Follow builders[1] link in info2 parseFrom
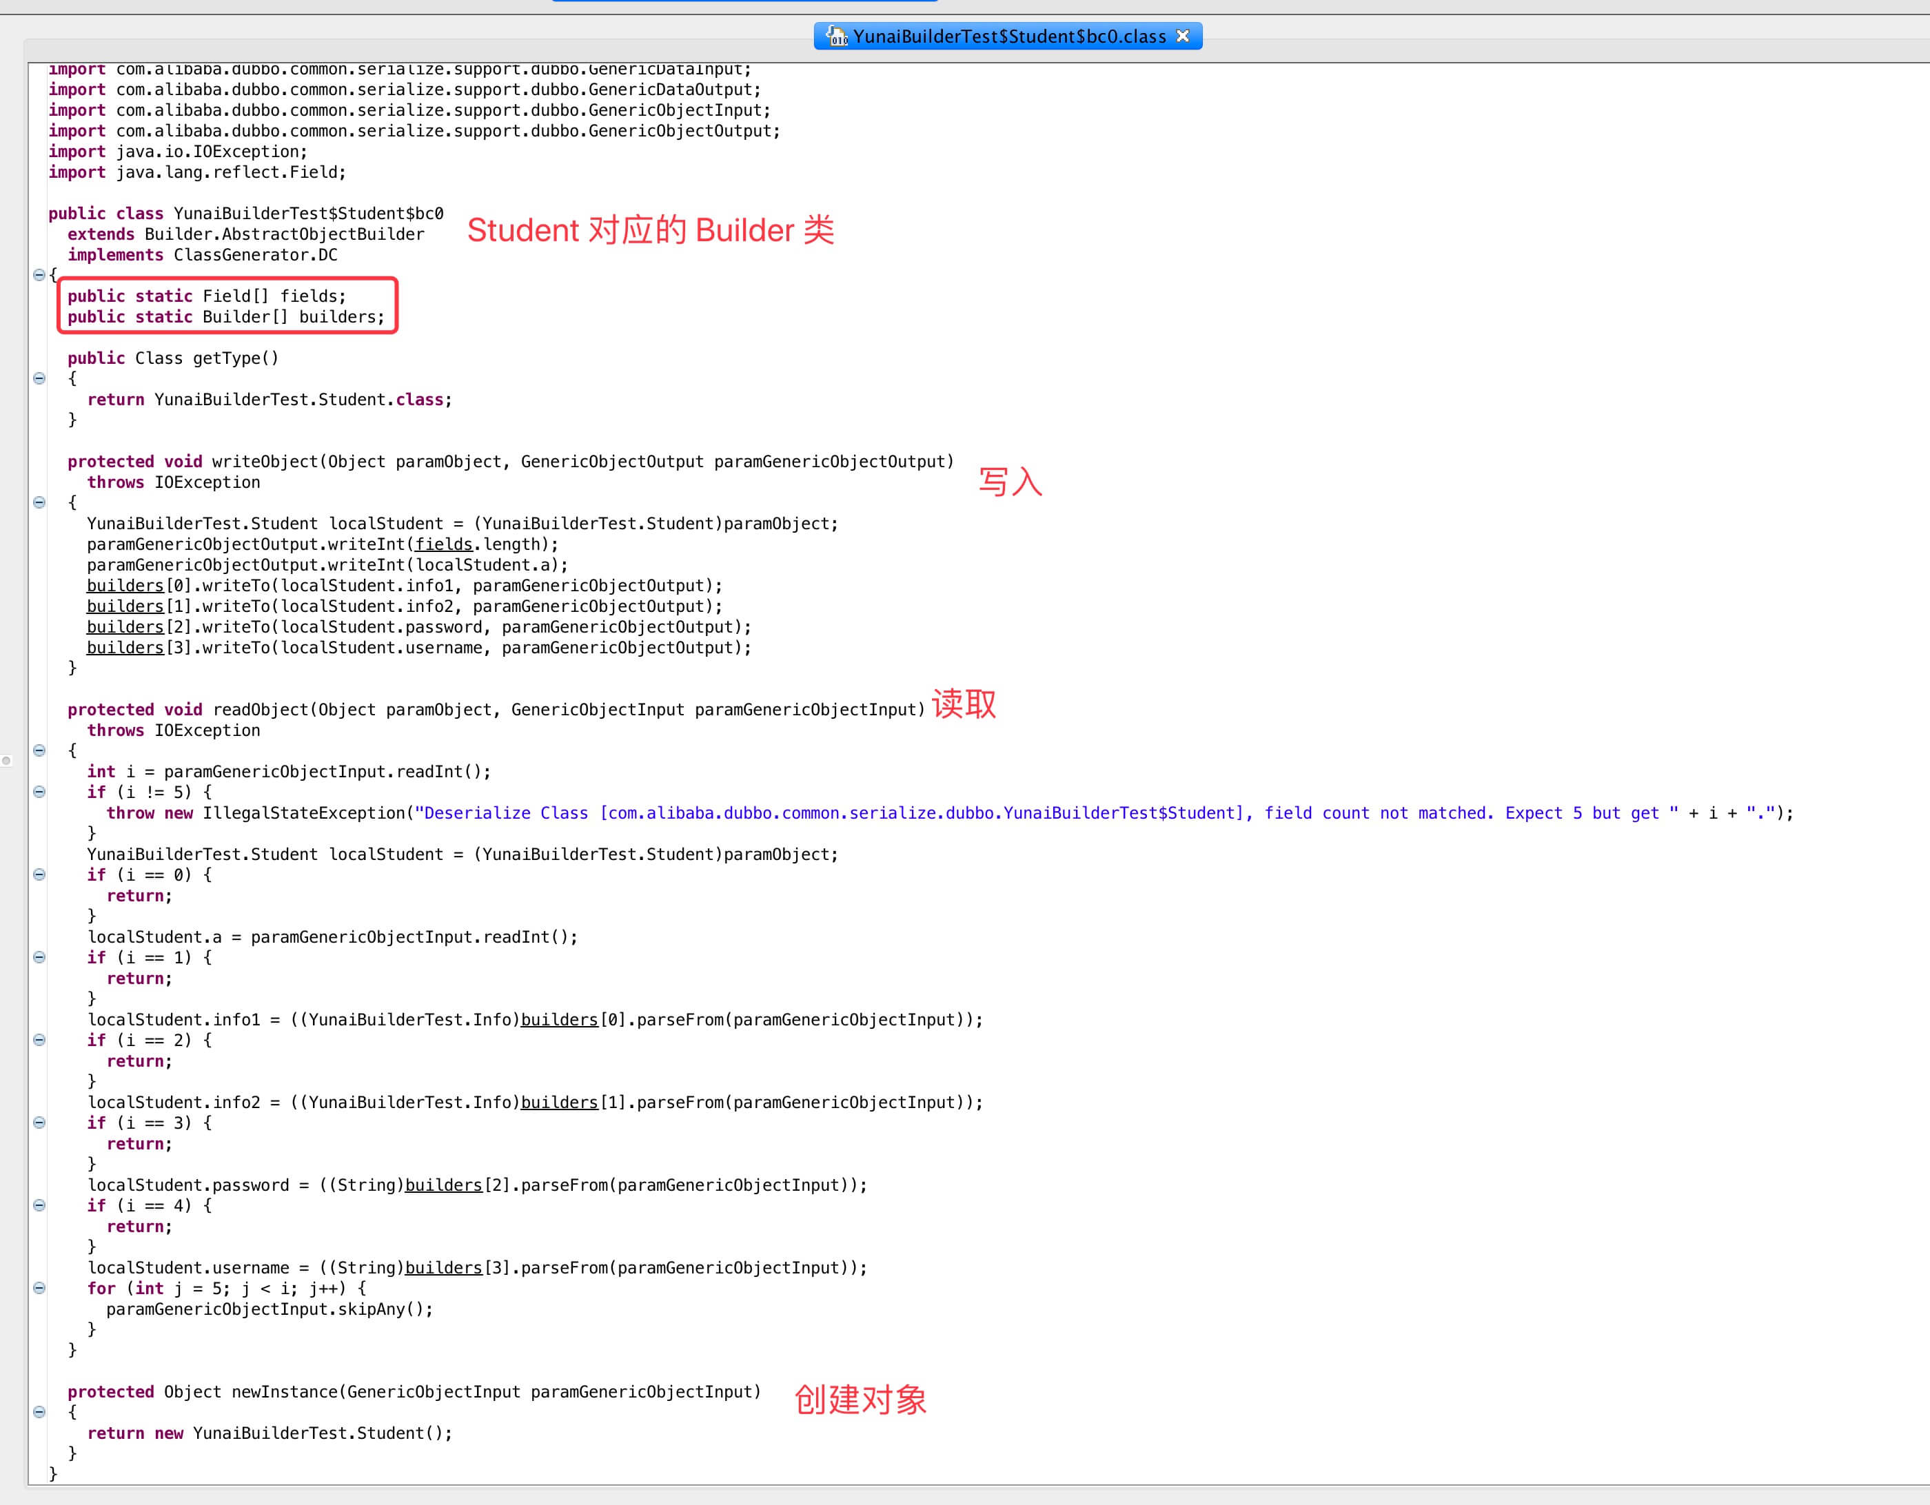 pyautogui.click(x=558, y=1103)
